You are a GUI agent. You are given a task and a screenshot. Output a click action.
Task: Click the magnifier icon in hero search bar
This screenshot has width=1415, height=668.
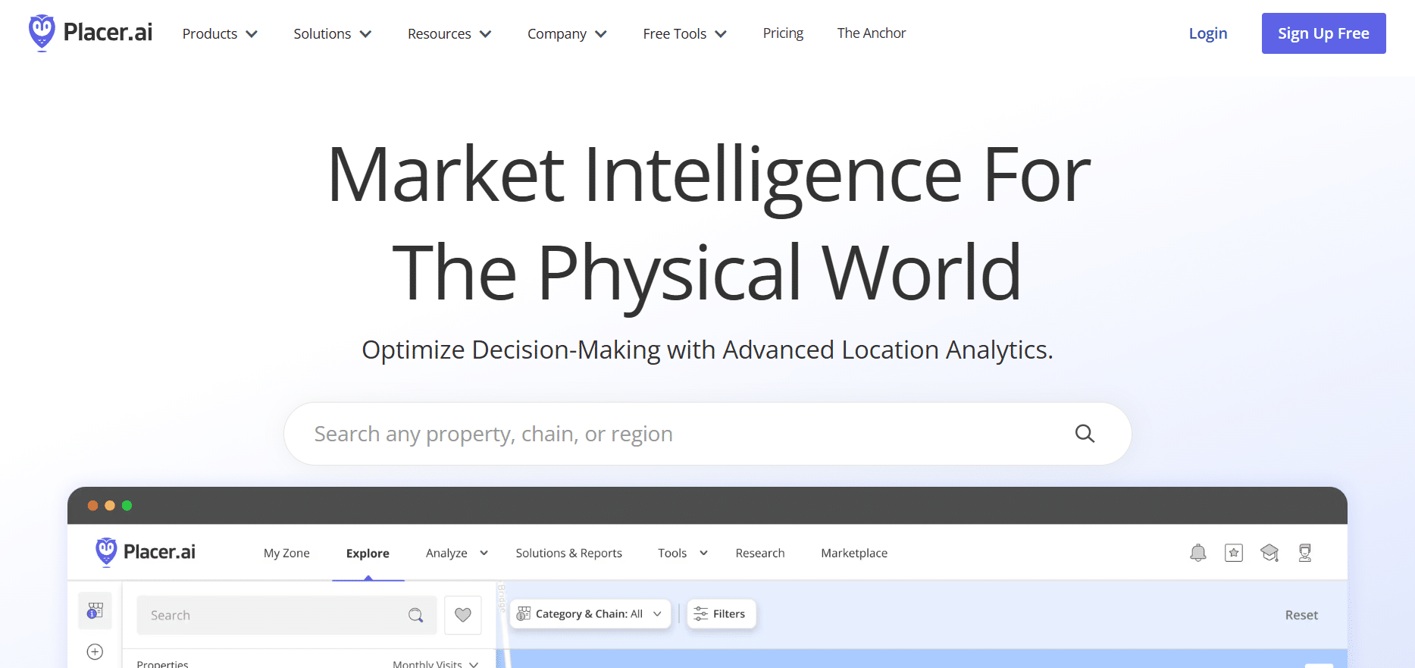1085,434
